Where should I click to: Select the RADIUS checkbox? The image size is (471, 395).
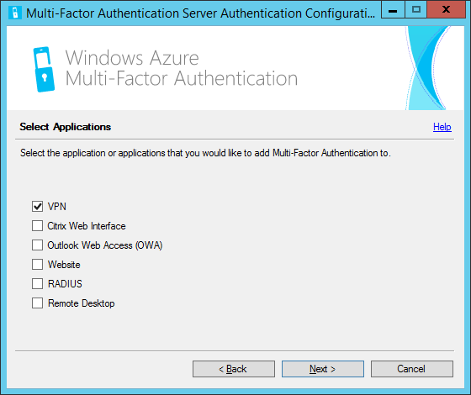[37, 284]
